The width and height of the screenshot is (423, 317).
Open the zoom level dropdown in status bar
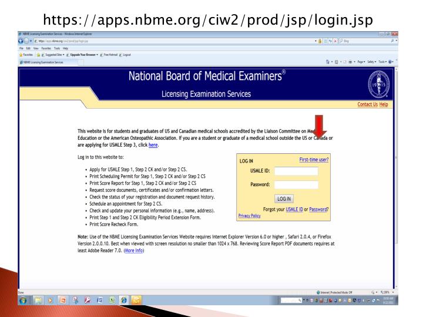coord(393,292)
